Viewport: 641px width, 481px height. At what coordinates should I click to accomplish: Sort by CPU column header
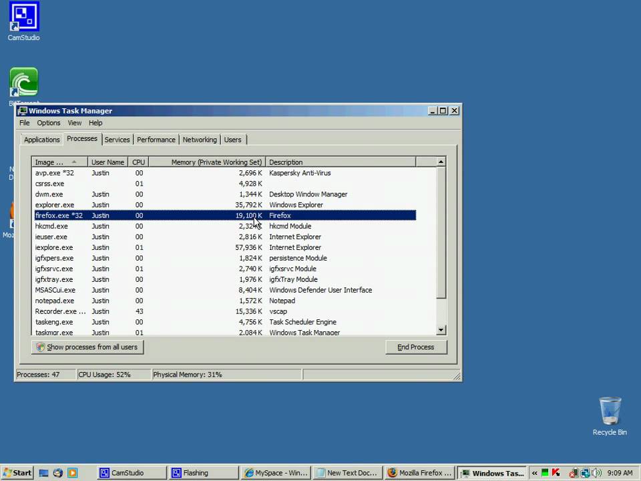tap(139, 162)
